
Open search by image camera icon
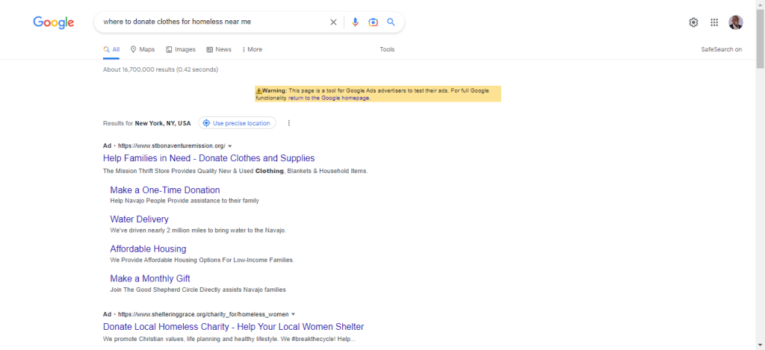(374, 22)
